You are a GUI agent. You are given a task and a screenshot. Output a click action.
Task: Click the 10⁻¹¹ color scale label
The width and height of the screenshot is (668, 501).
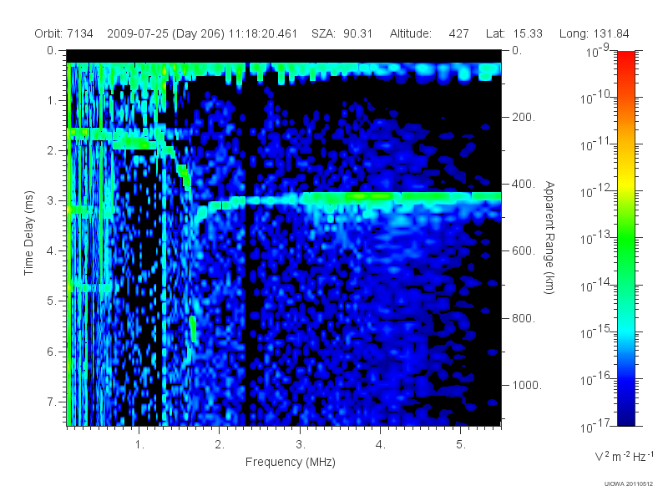596,144
